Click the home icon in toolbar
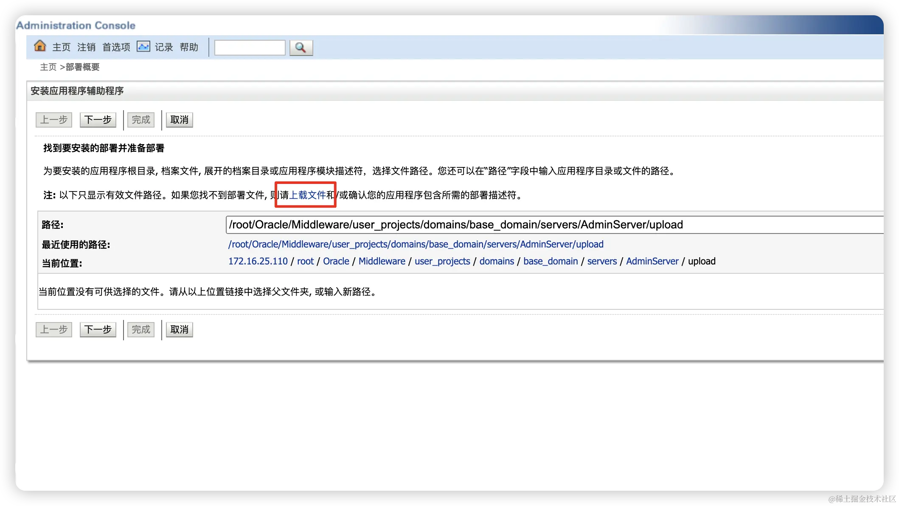This screenshot has width=899, height=506. click(40, 46)
